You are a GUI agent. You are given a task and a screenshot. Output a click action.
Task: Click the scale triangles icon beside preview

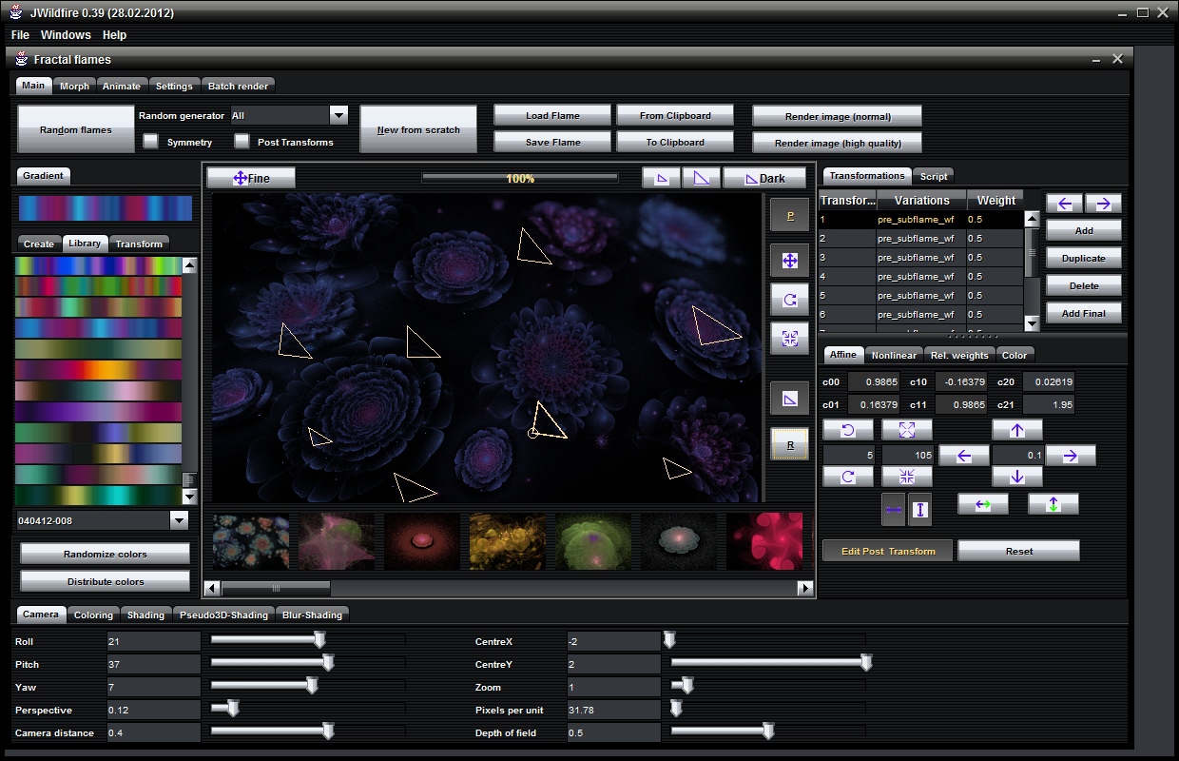[789, 338]
